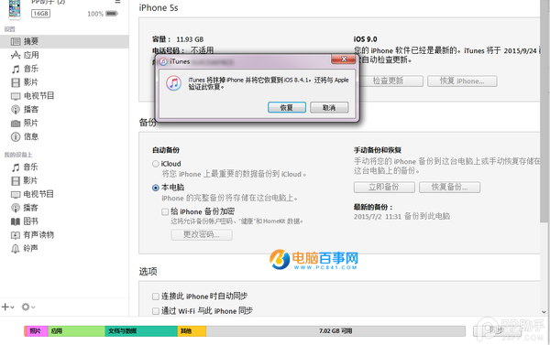Click the 16GB capacity badge

click(40, 14)
